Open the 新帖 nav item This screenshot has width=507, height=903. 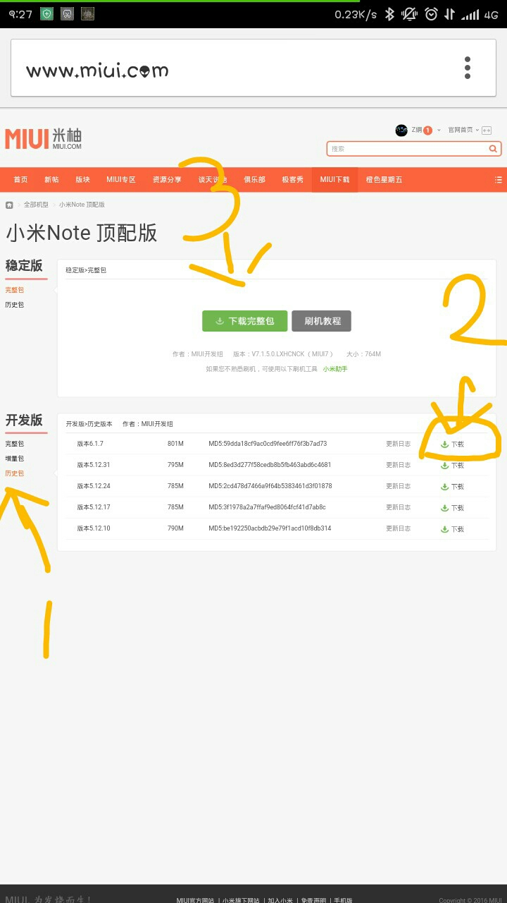(x=51, y=180)
